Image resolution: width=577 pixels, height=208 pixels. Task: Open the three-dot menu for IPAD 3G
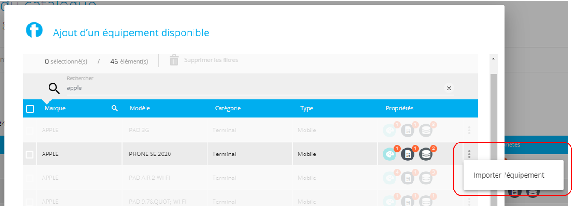pos(469,131)
